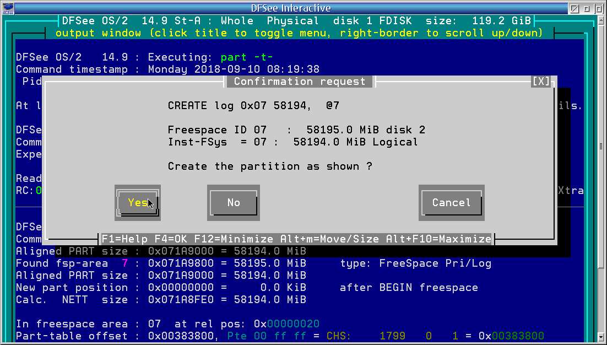Image resolution: width=607 pixels, height=345 pixels.
Task: Click 'Freespace ID 07' line in dialog
Action: point(296,130)
